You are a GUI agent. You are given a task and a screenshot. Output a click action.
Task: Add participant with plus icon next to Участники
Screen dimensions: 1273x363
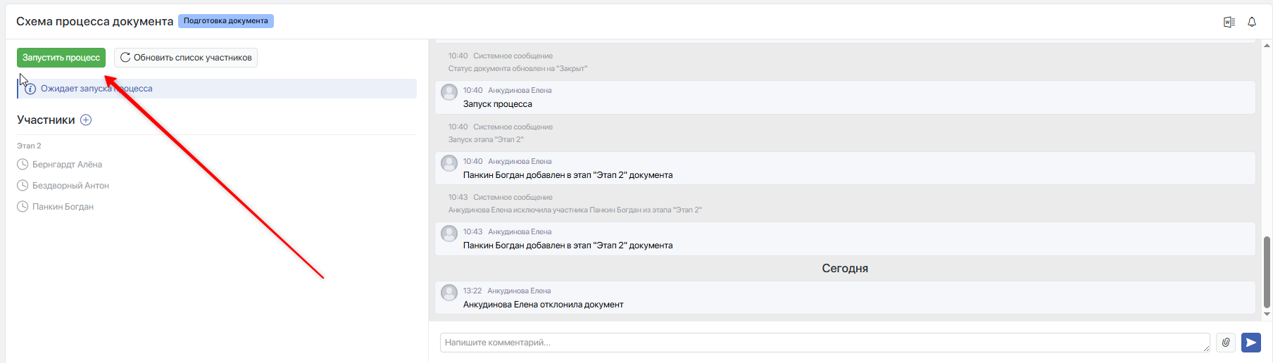(x=86, y=120)
